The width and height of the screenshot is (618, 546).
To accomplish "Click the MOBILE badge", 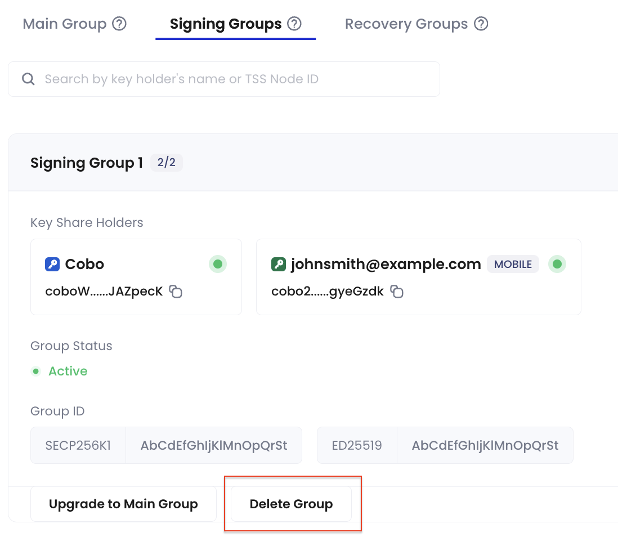I will click(x=513, y=264).
